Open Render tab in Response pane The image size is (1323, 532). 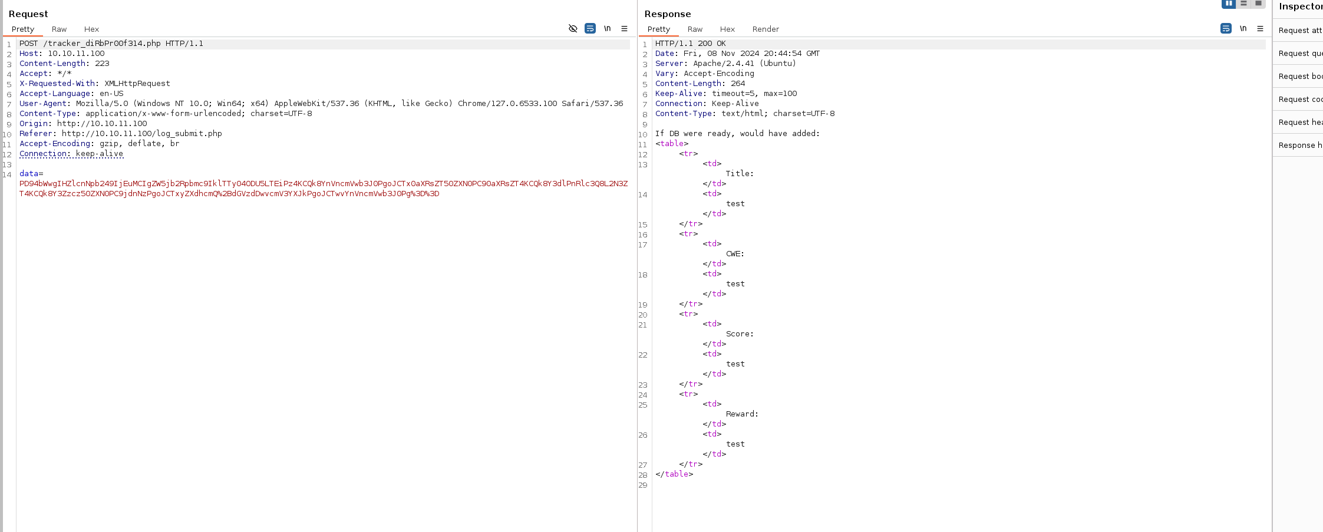(x=766, y=29)
